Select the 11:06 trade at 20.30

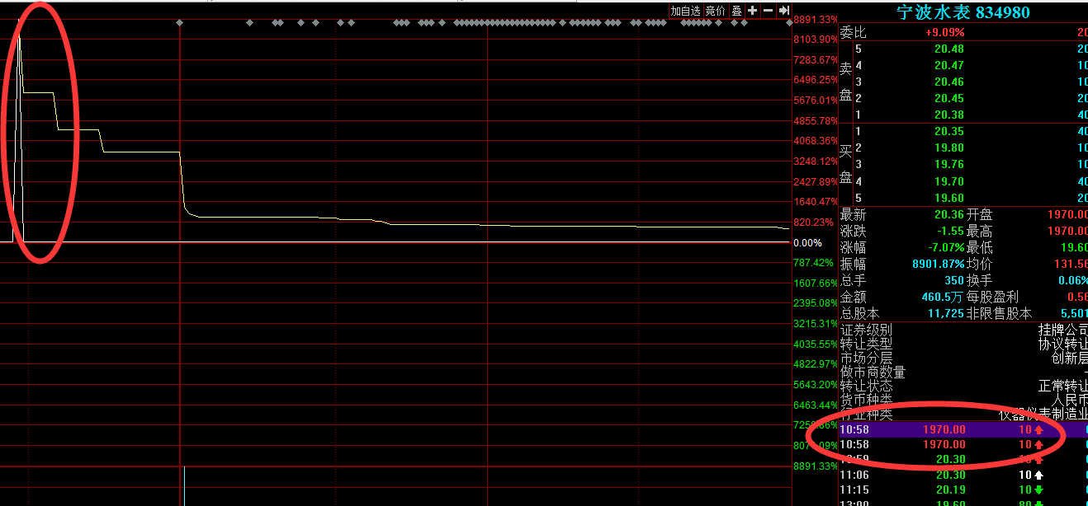click(963, 475)
